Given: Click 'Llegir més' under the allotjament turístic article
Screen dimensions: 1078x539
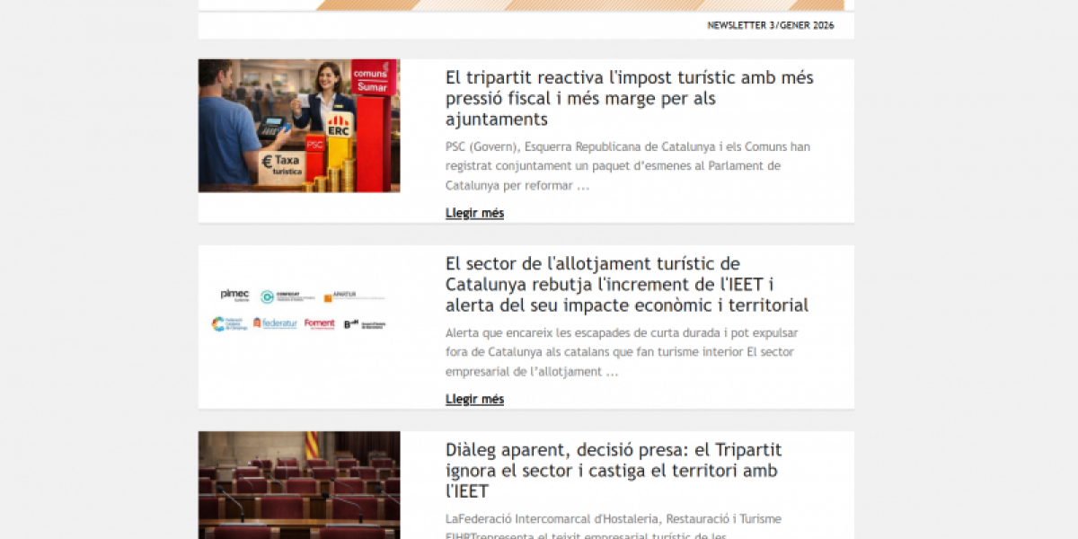Looking at the screenshot, I should 474,399.
